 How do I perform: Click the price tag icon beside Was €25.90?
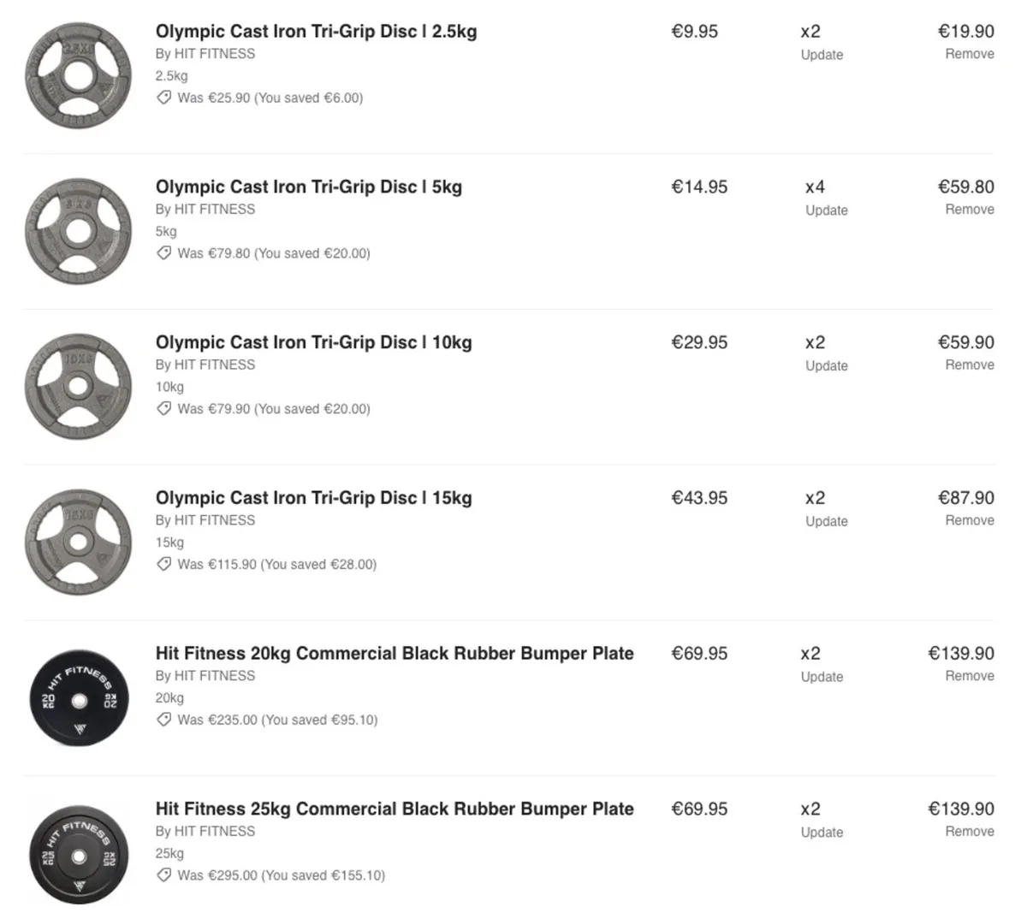click(x=163, y=98)
